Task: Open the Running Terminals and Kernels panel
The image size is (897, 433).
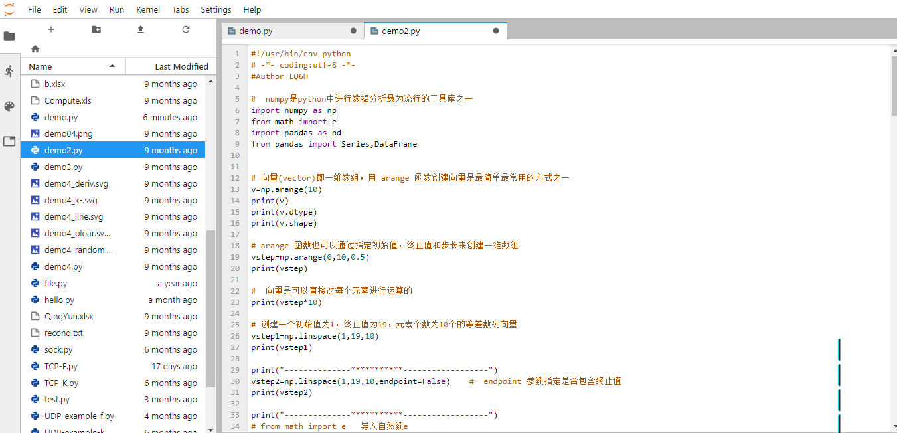Action: click(x=9, y=71)
